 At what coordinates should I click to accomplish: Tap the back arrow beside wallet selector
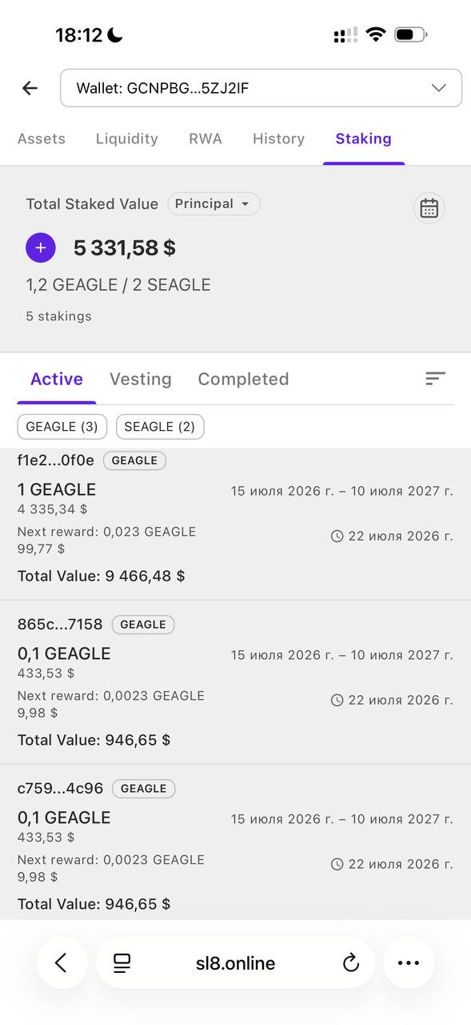click(30, 88)
